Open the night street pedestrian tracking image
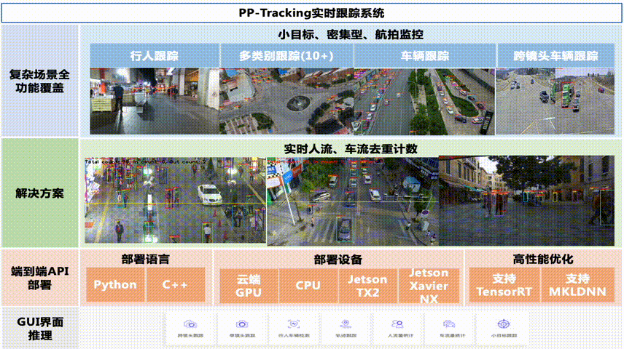The width and height of the screenshot is (624, 349). (x=155, y=101)
